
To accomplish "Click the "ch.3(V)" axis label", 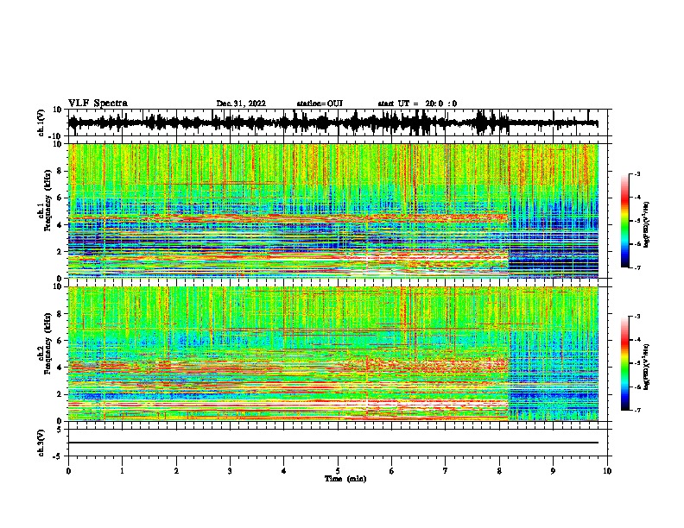I will tap(41, 443).
